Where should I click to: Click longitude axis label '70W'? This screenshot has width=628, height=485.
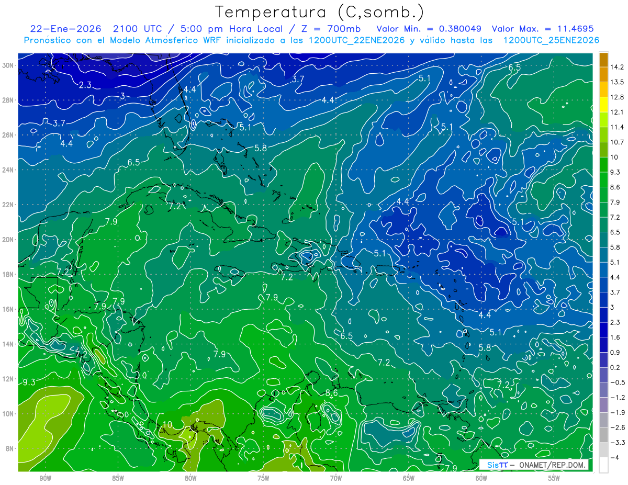coord(336,478)
